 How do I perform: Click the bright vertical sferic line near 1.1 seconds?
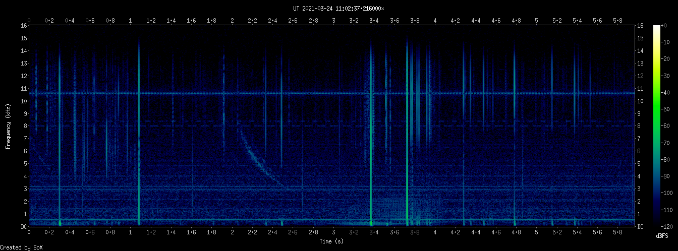coord(139,132)
